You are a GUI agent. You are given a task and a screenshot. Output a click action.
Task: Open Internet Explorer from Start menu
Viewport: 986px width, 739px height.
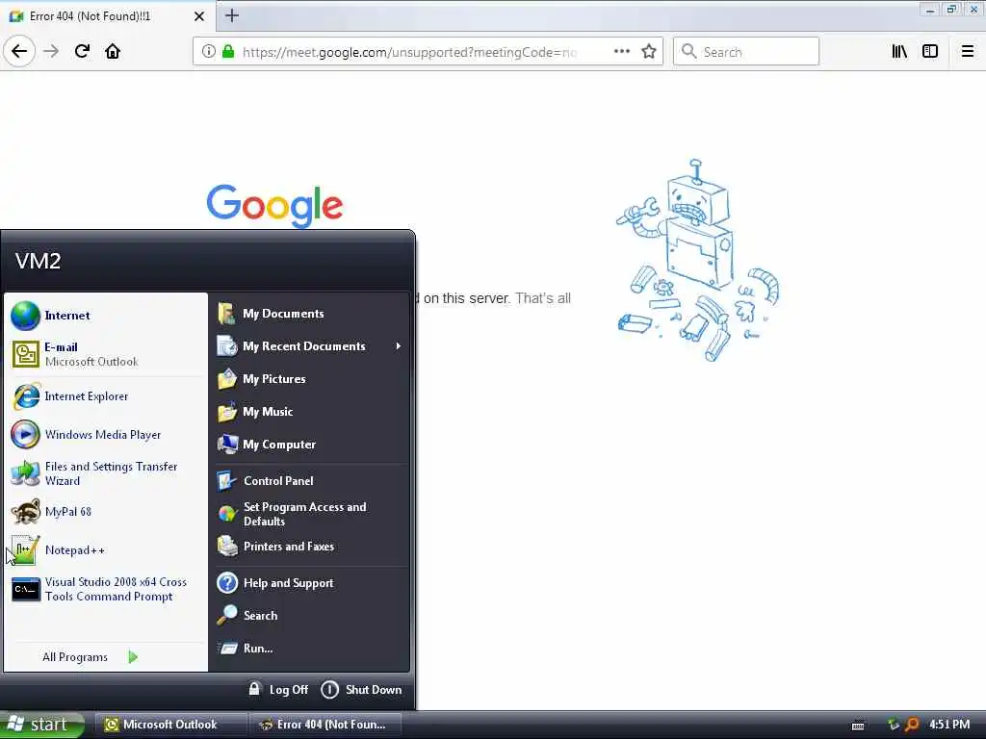(106, 396)
